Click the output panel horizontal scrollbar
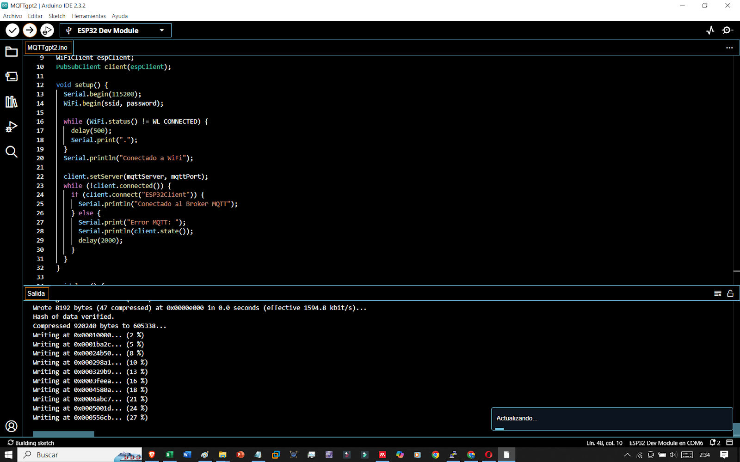Screen dimensions: 740x462 (x=63, y=434)
